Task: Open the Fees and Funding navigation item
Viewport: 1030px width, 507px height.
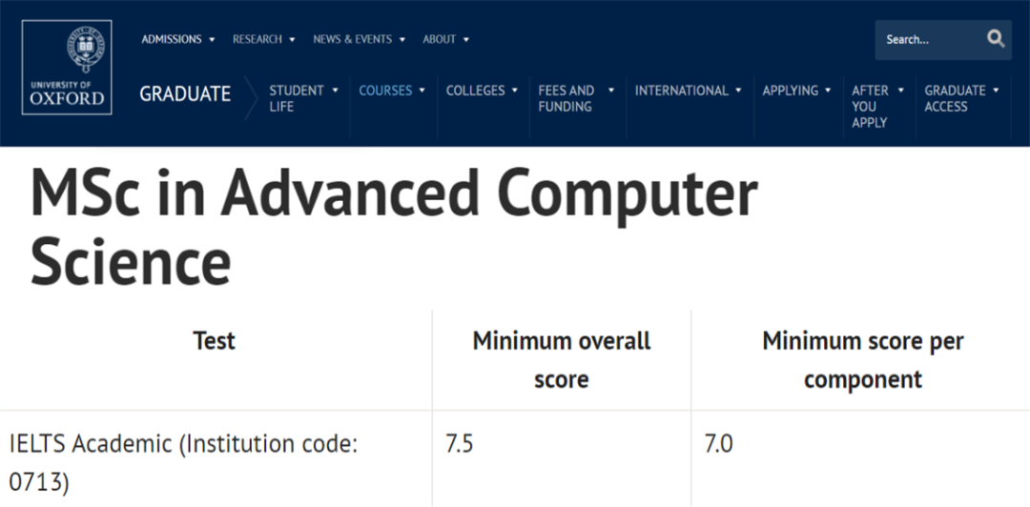Action: 566,98
